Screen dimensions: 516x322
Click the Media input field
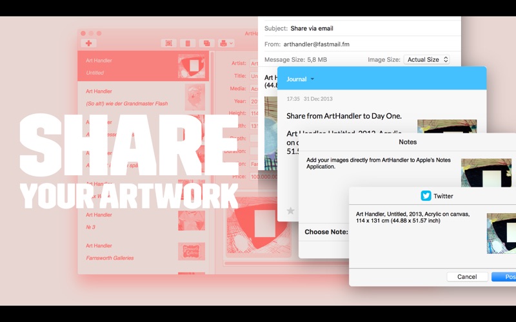[253, 88]
